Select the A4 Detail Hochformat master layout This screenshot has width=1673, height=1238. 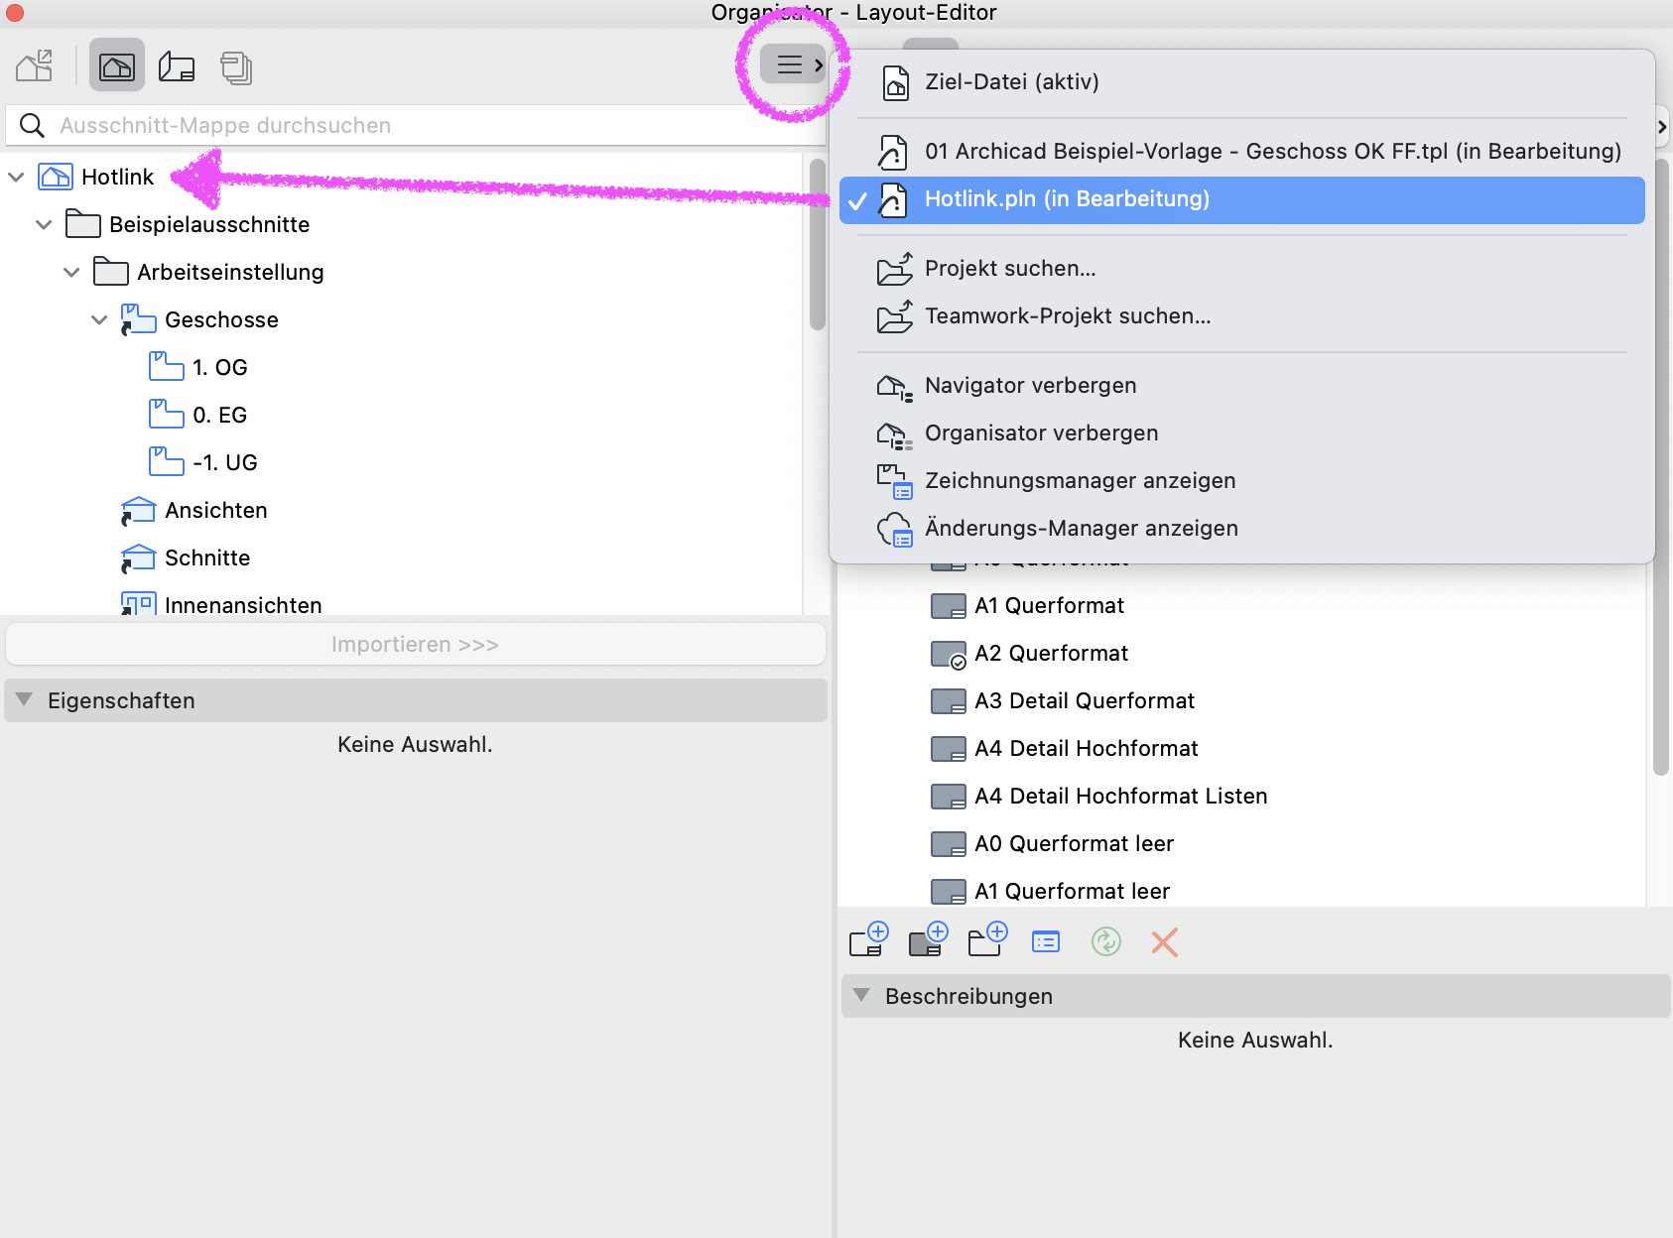click(x=1065, y=748)
